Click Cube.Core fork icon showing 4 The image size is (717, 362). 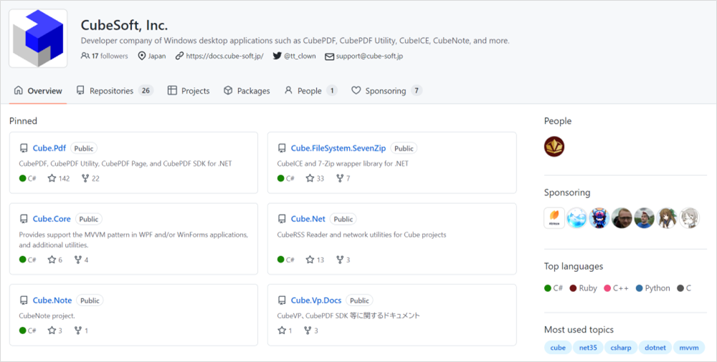pos(78,259)
